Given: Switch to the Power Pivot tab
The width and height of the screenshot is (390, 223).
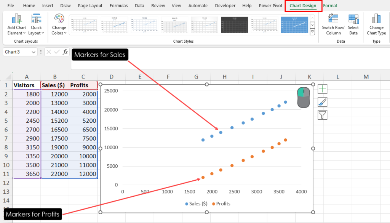Looking at the screenshot, I should pos(271,5).
